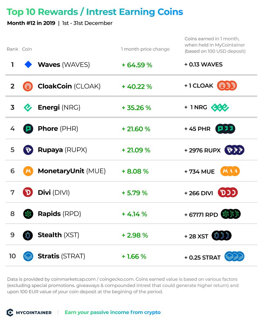Click the Stratis (STRAT) coin name
Image resolution: width=266 pixels, height=327 pixels.
pyautogui.click(x=61, y=256)
